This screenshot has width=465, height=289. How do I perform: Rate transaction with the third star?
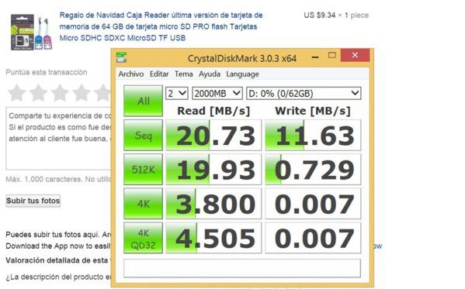click(60, 93)
